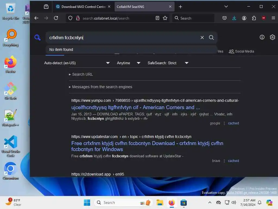Open language Auto-detect dropdown
The height and width of the screenshot is (209, 278).
coord(77,63)
